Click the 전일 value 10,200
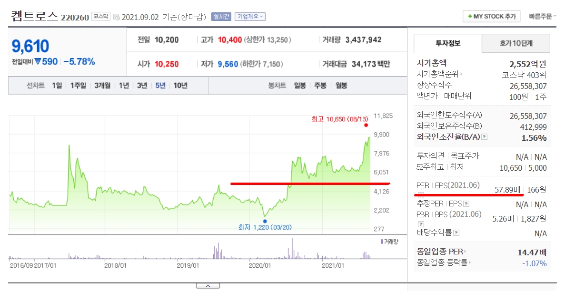 (x=167, y=40)
